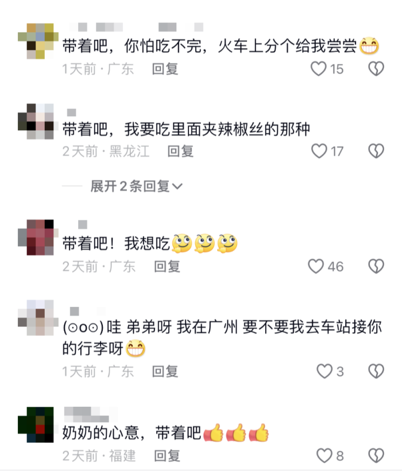The height and width of the screenshot is (471, 402).
Task: Open dark green avatar of Fujian commenter
Action: point(36,425)
